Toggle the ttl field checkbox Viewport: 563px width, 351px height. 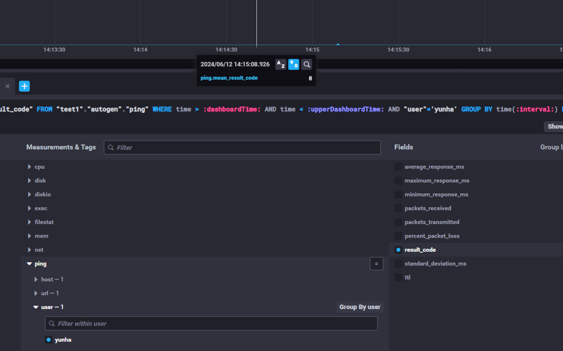click(x=398, y=277)
